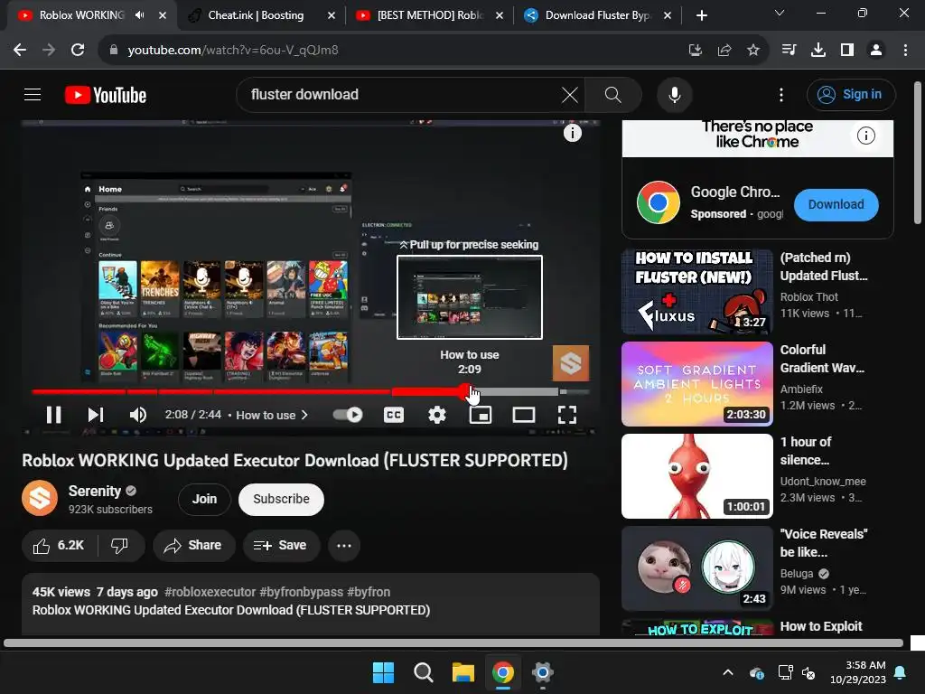Open YouTube settings three-dot menu
The height and width of the screenshot is (694, 925).
pyautogui.click(x=781, y=94)
